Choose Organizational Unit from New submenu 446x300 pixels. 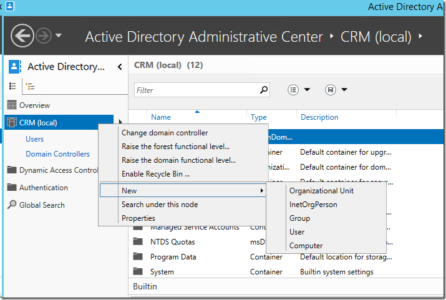(321, 190)
